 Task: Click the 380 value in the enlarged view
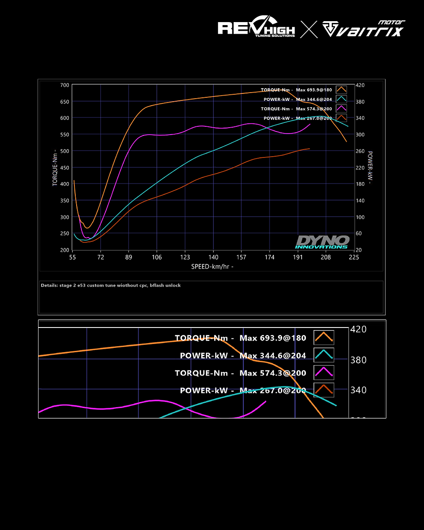point(358,360)
